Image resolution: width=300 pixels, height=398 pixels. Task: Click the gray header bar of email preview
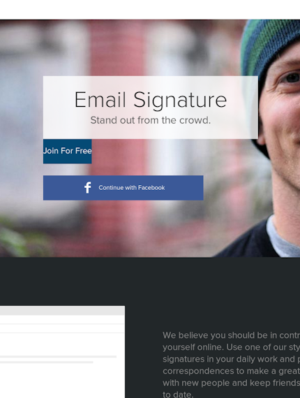(62, 311)
